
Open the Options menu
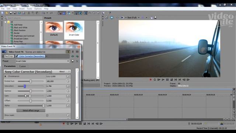[x=38, y=9]
